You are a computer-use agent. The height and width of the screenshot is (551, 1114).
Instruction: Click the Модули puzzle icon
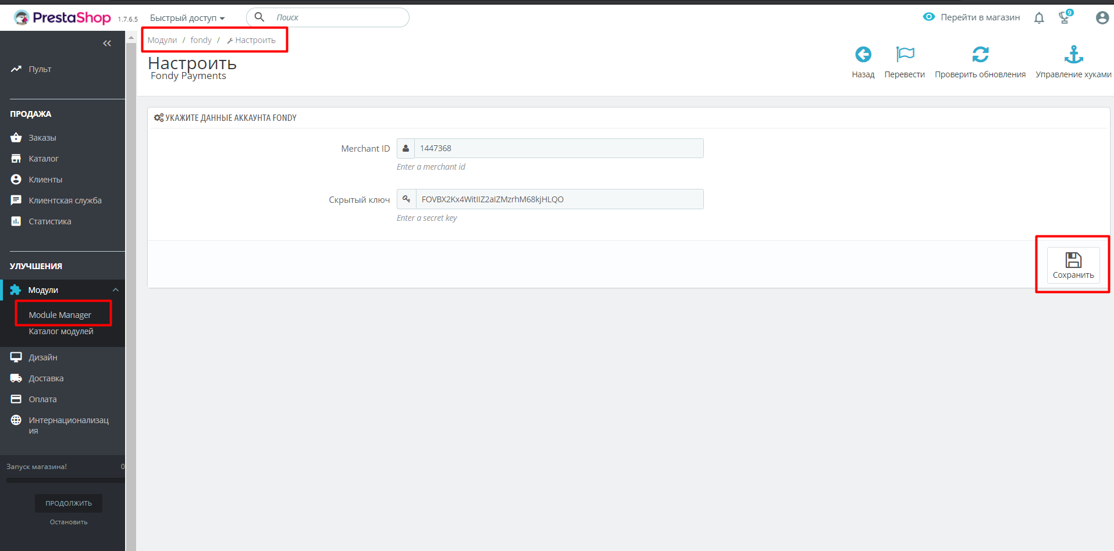pos(16,290)
